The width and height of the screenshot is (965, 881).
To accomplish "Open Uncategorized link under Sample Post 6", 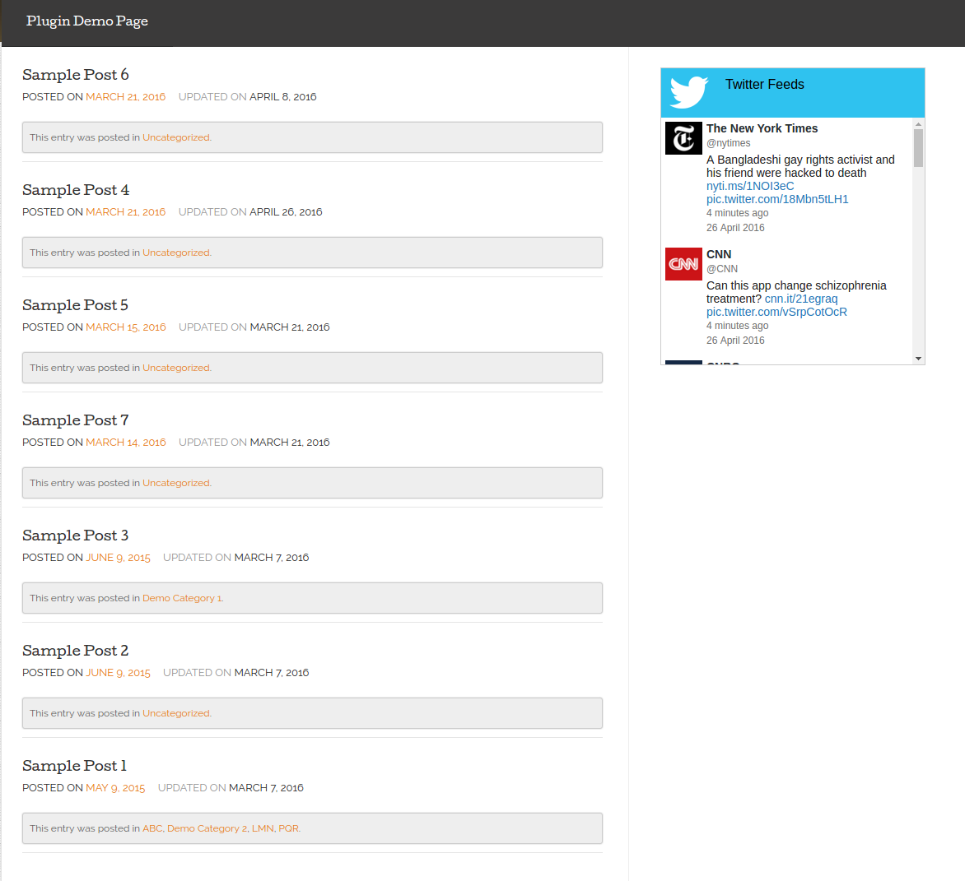I will (x=176, y=137).
